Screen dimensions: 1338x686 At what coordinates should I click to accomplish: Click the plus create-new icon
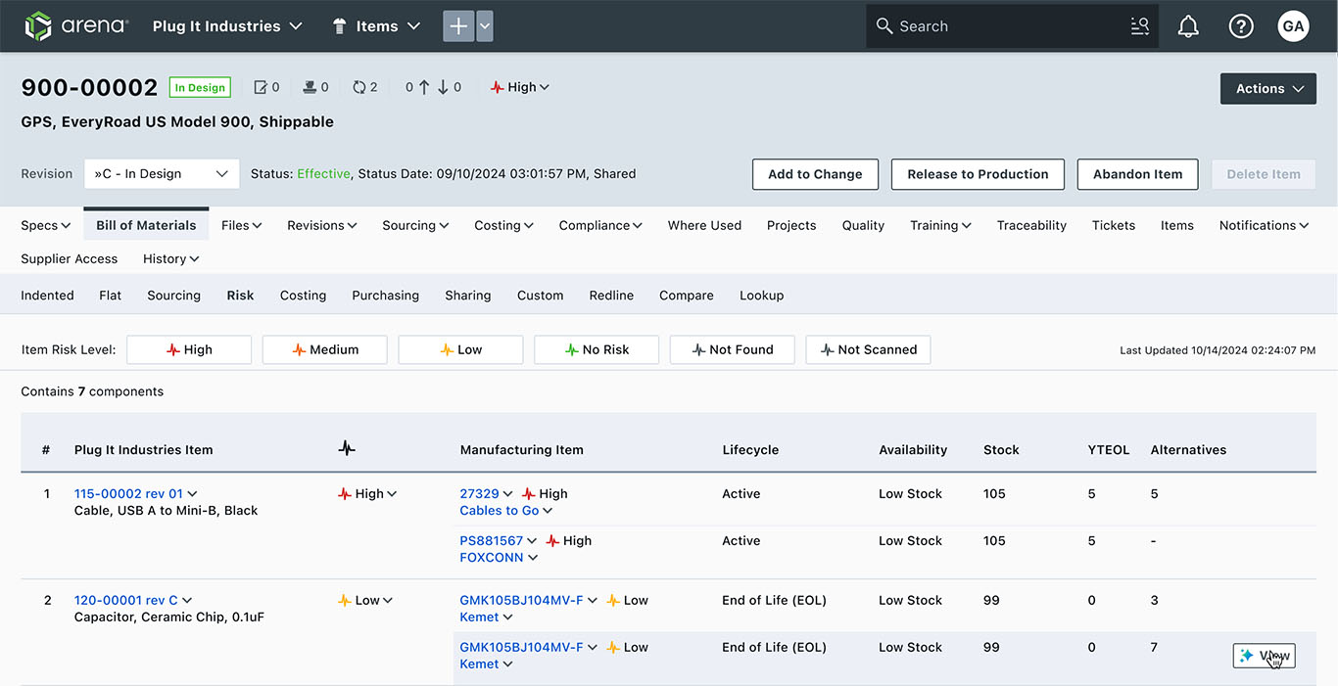458,26
